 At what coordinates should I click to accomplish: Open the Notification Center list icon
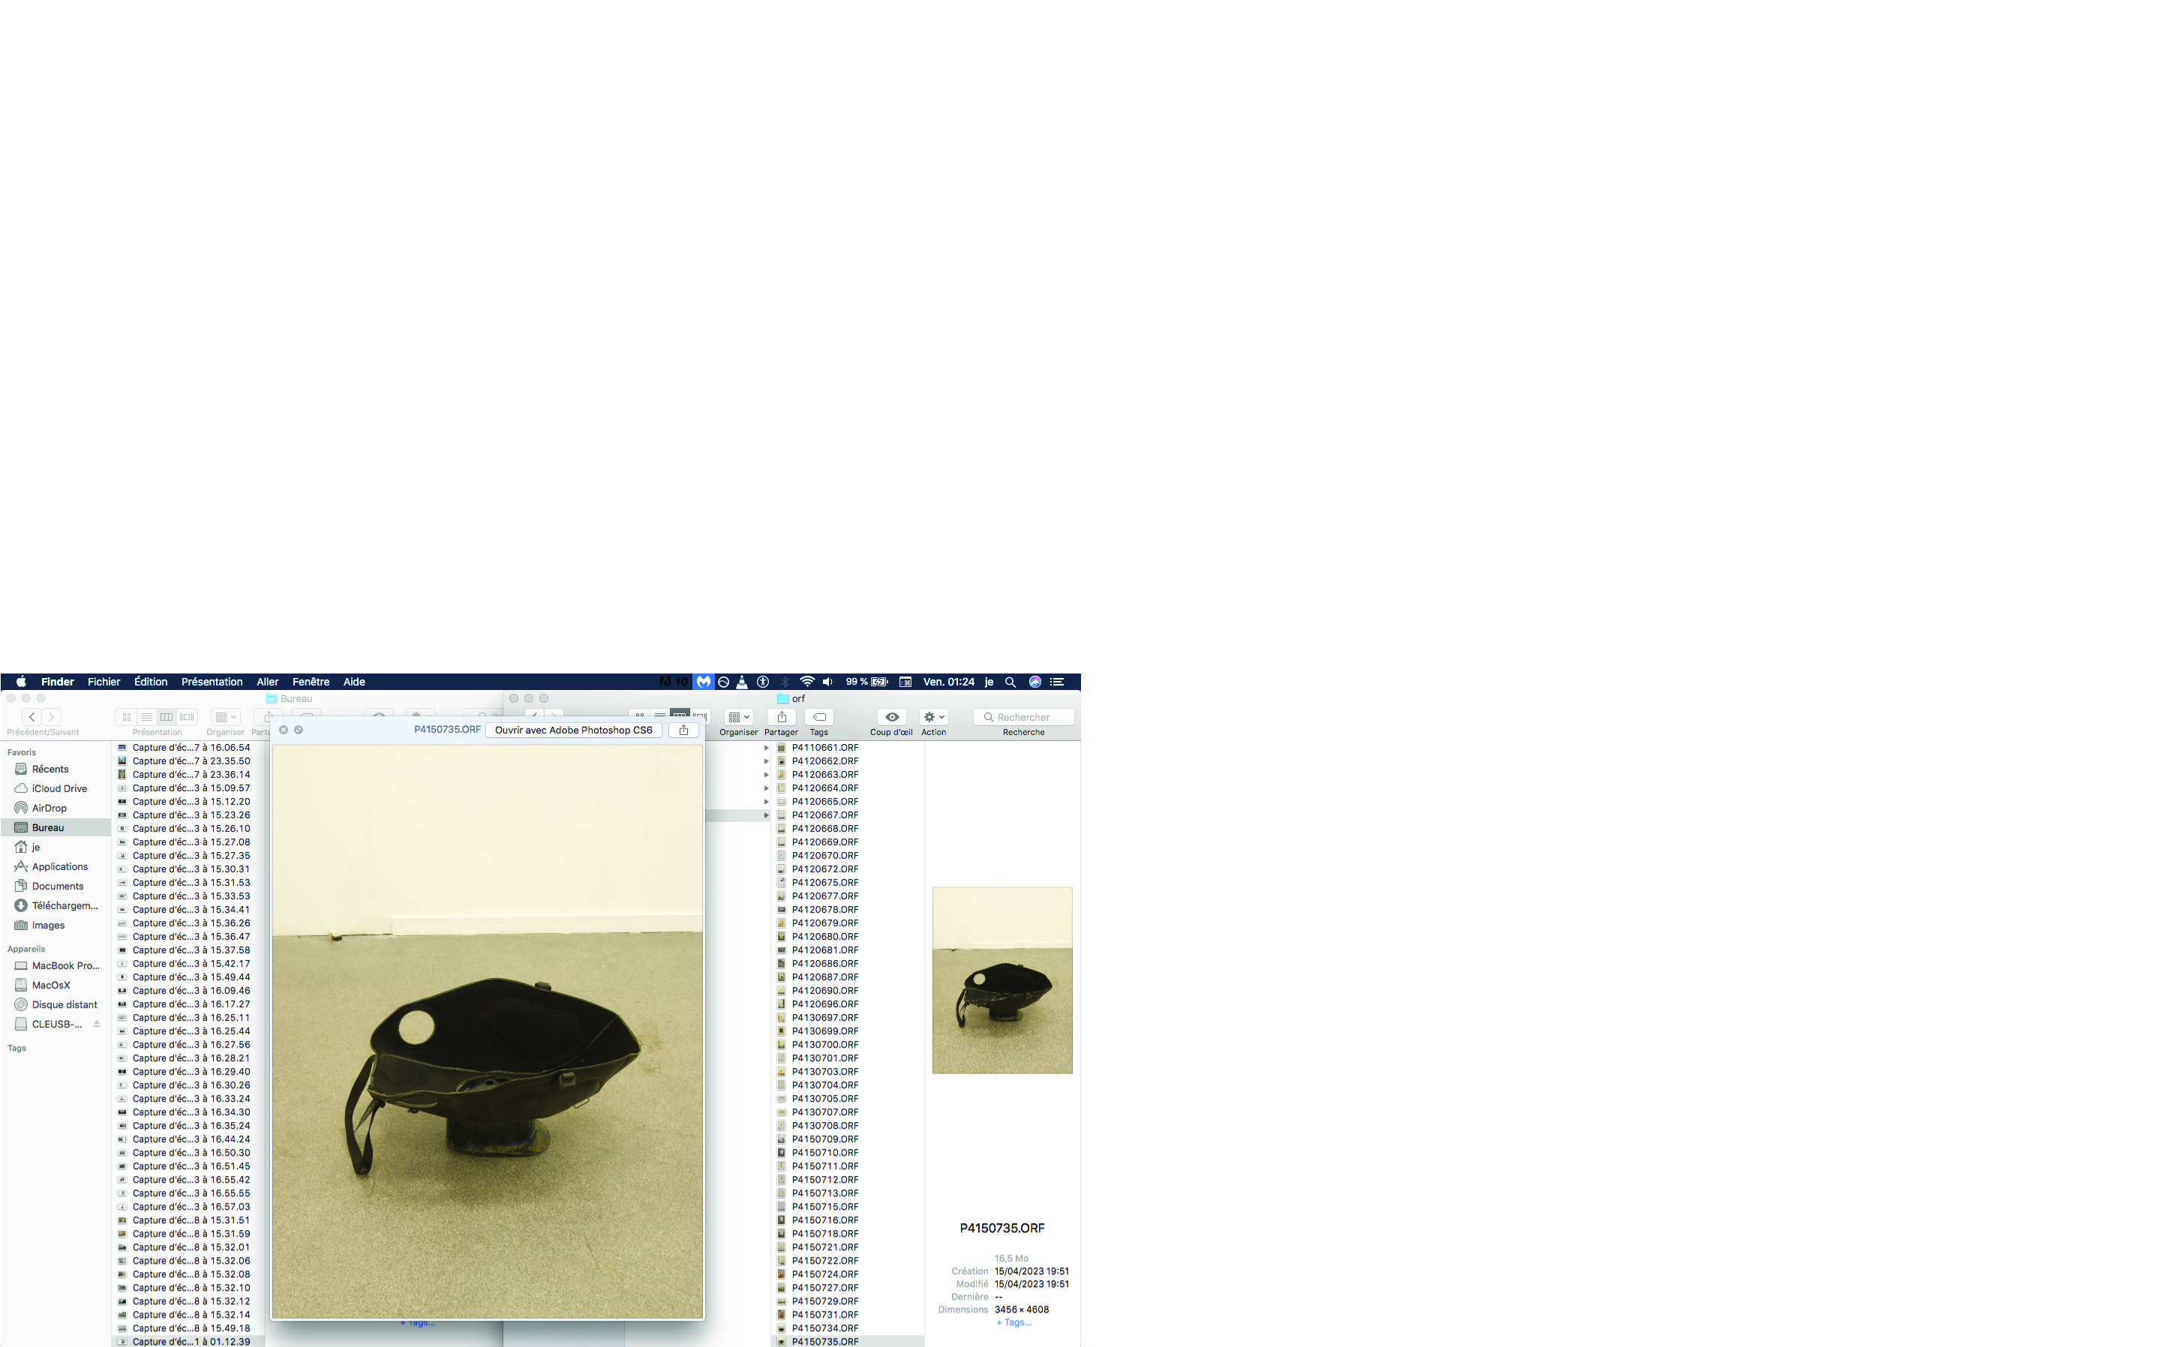coord(1058,682)
